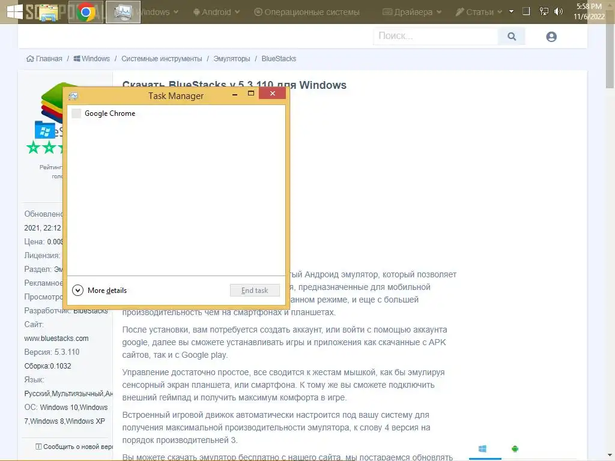Open the Windows Start button
This screenshot has height=461, width=615.
(x=14, y=12)
